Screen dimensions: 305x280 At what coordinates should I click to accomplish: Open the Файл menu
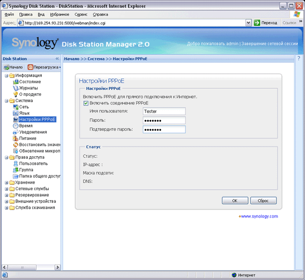click(9, 14)
